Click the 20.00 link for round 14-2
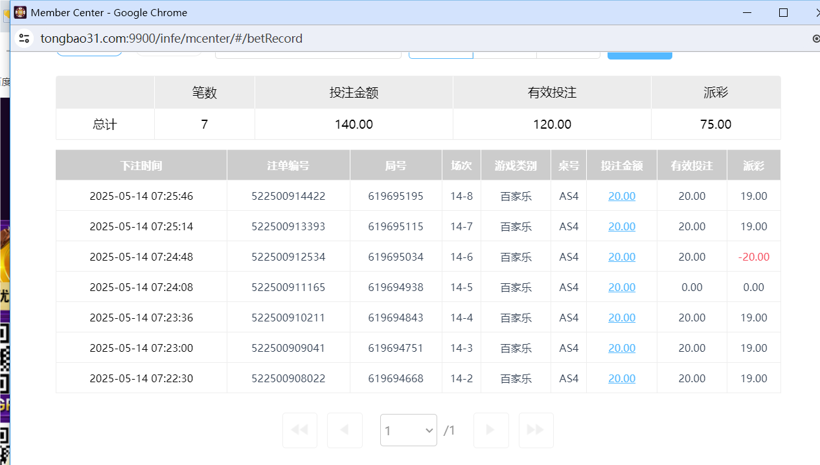 (x=621, y=378)
